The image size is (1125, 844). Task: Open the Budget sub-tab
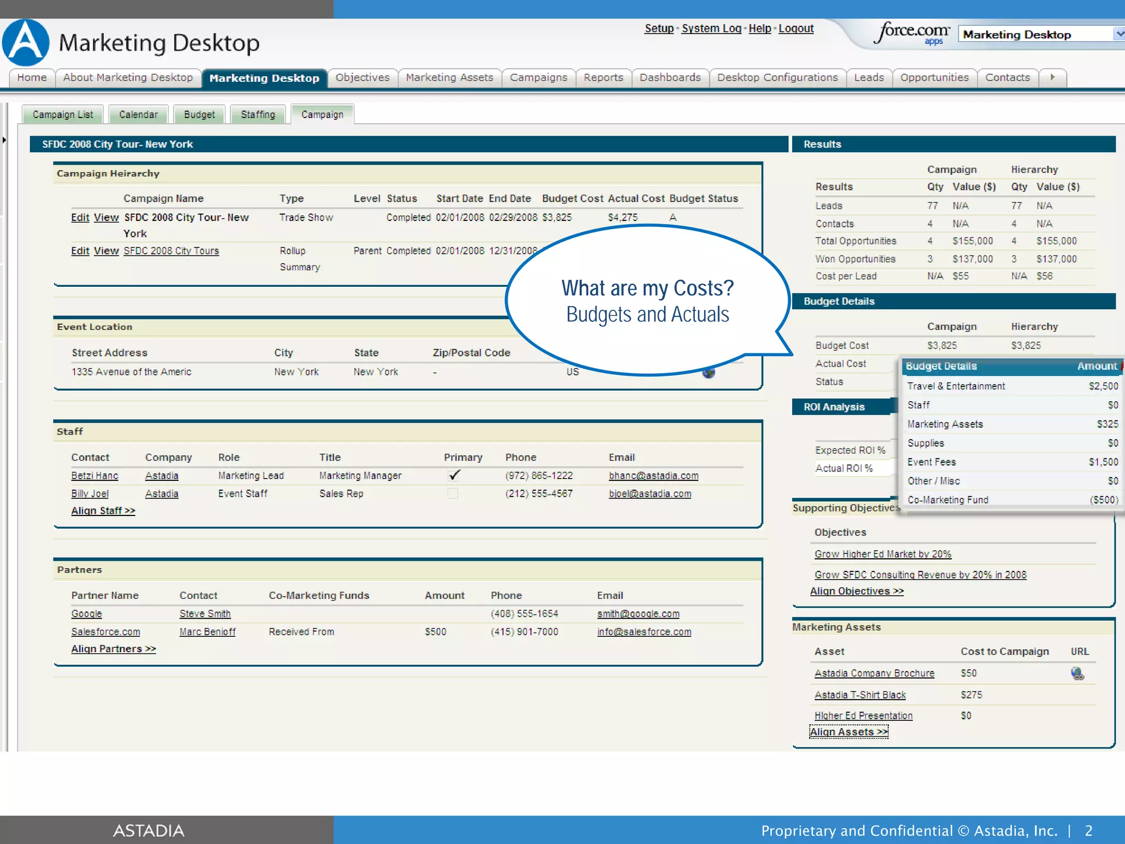pos(199,114)
